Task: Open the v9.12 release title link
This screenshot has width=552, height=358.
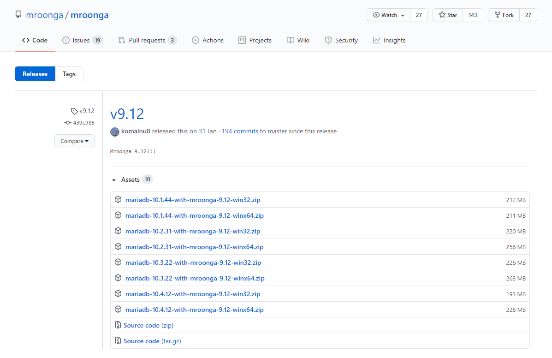Action: [x=127, y=114]
